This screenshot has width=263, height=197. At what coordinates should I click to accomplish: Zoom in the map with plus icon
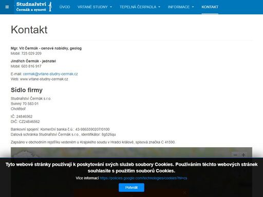click(x=243, y=155)
